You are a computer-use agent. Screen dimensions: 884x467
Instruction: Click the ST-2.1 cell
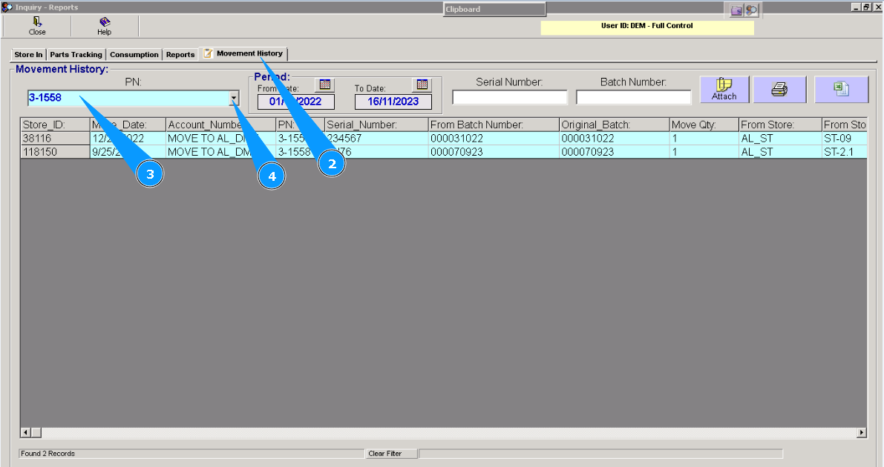tap(844, 151)
